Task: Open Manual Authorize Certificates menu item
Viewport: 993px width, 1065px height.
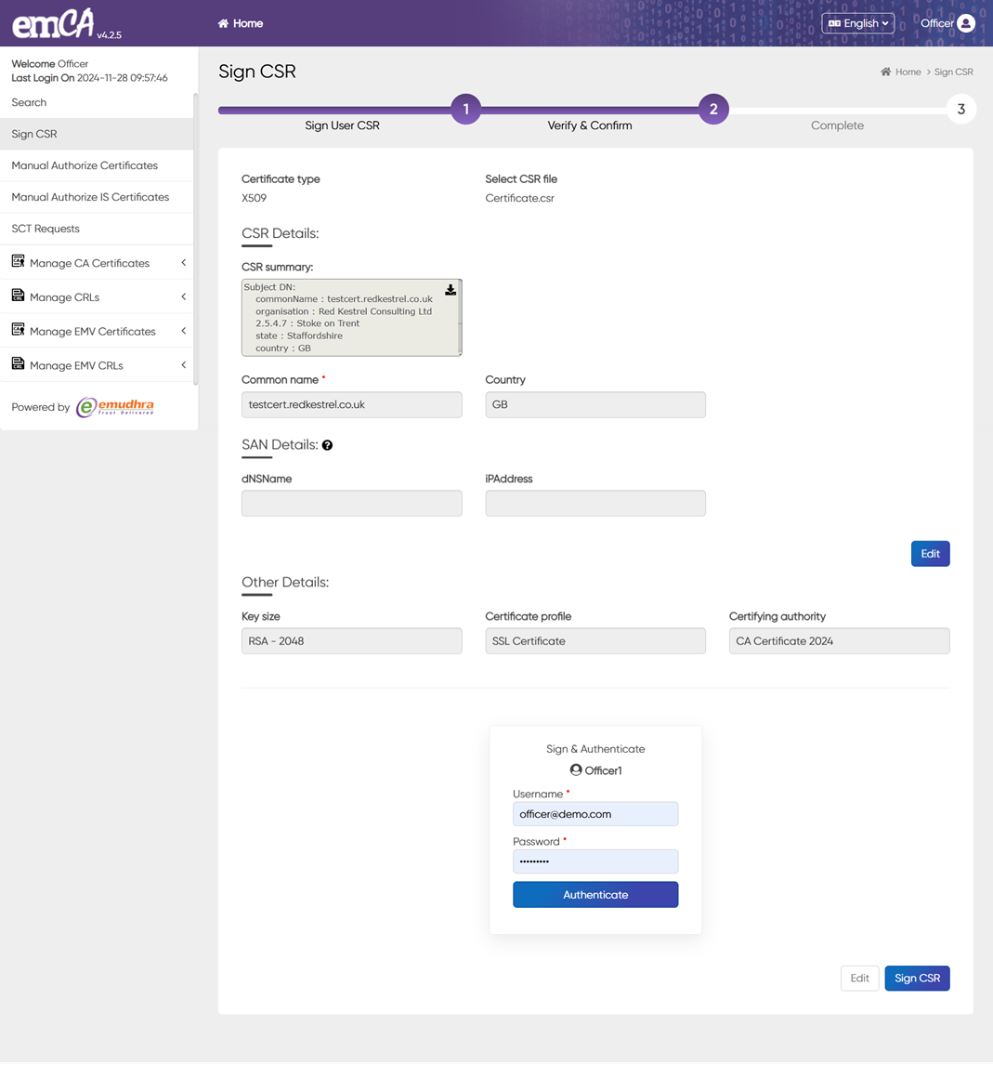Action: click(85, 165)
